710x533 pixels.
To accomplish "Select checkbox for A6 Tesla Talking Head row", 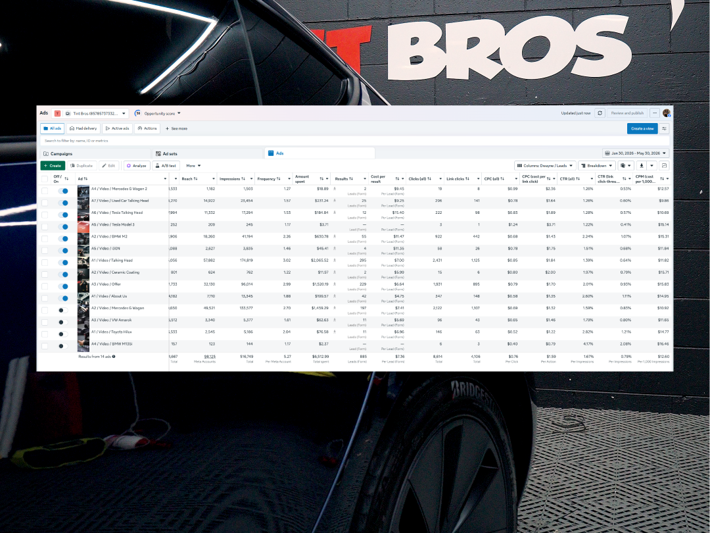I will click(45, 215).
